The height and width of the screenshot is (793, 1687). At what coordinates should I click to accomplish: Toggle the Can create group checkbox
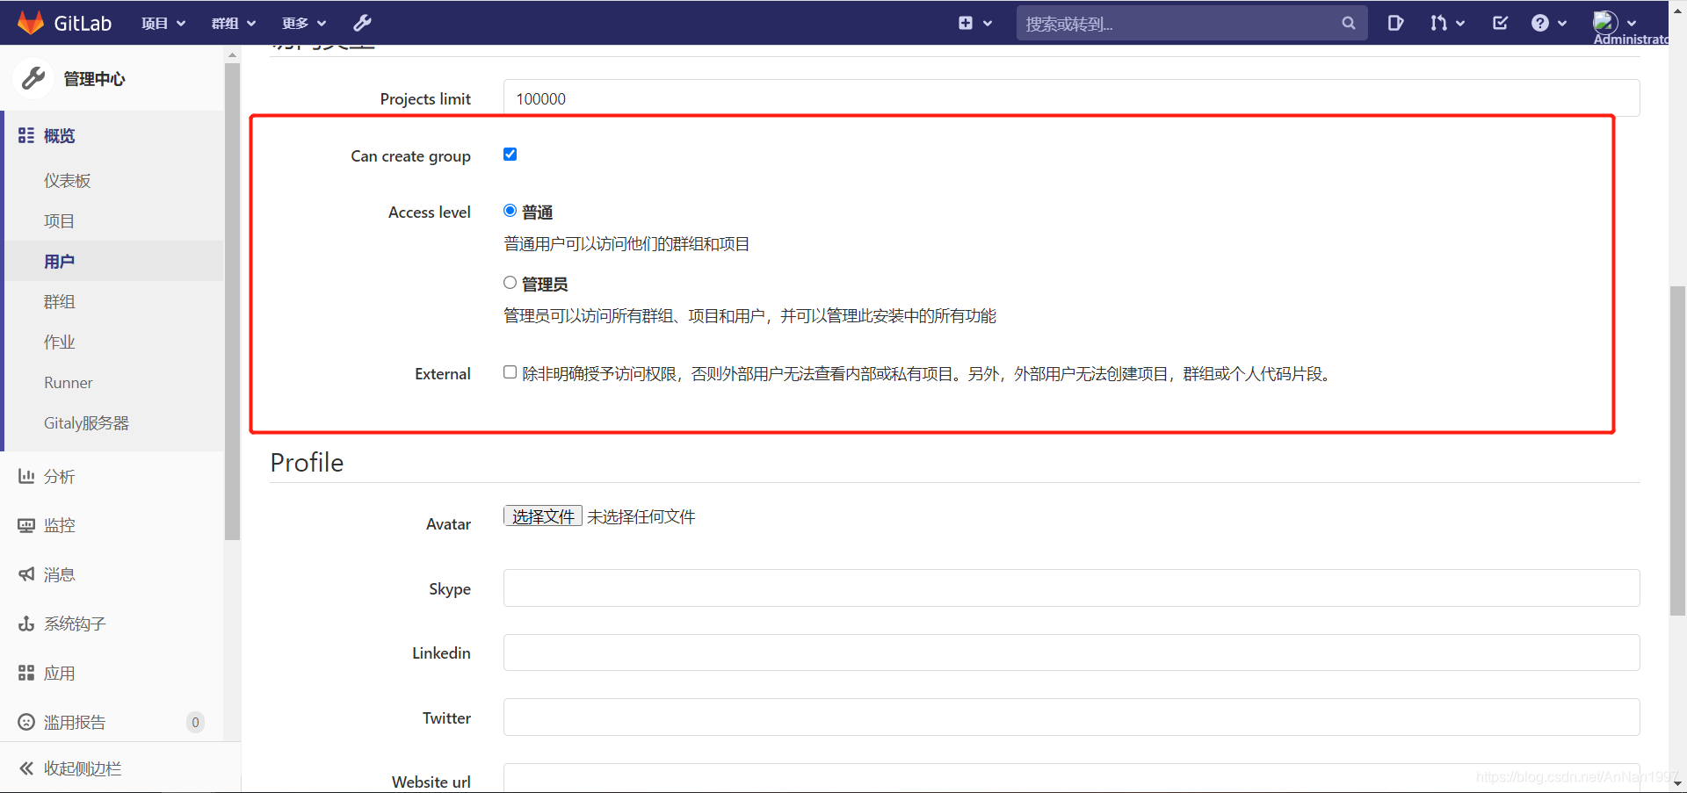510,155
